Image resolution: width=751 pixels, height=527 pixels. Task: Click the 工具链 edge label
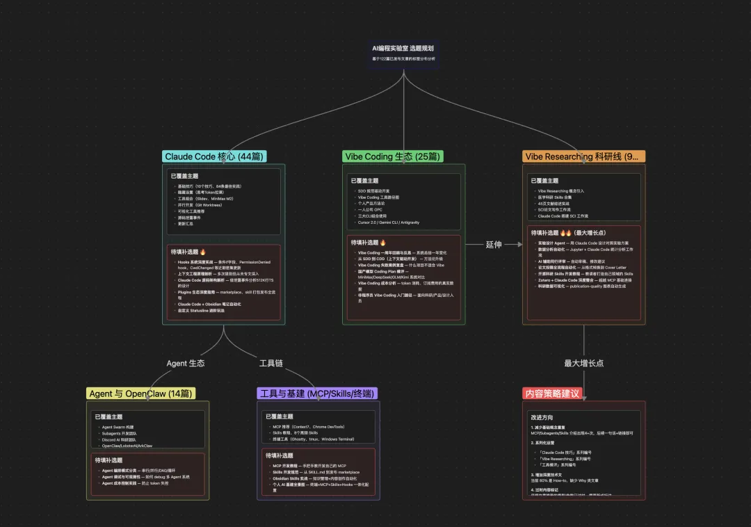[271, 363]
